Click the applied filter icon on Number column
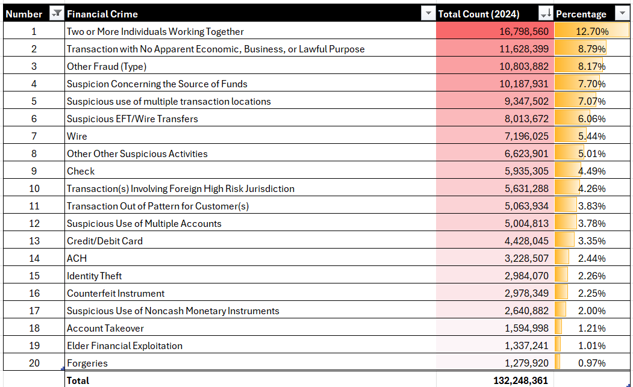The height and width of the screenshot is (387, 633). (56, 14)
